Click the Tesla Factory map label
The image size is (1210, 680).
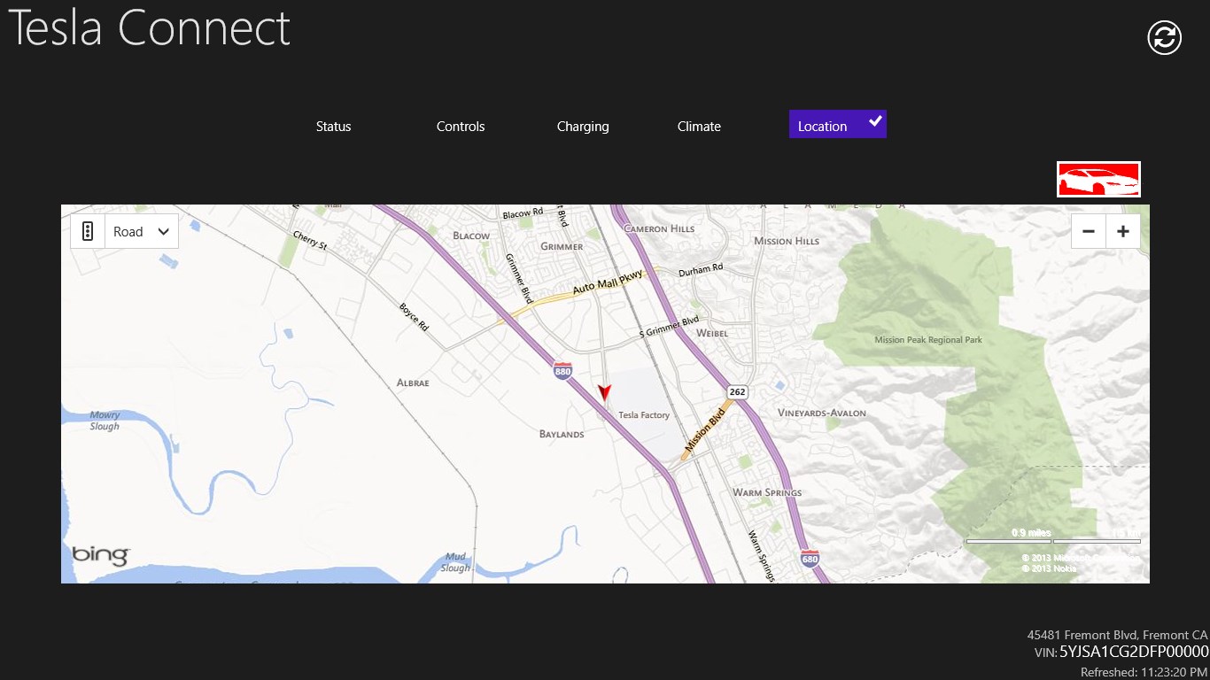pos(644,415)
